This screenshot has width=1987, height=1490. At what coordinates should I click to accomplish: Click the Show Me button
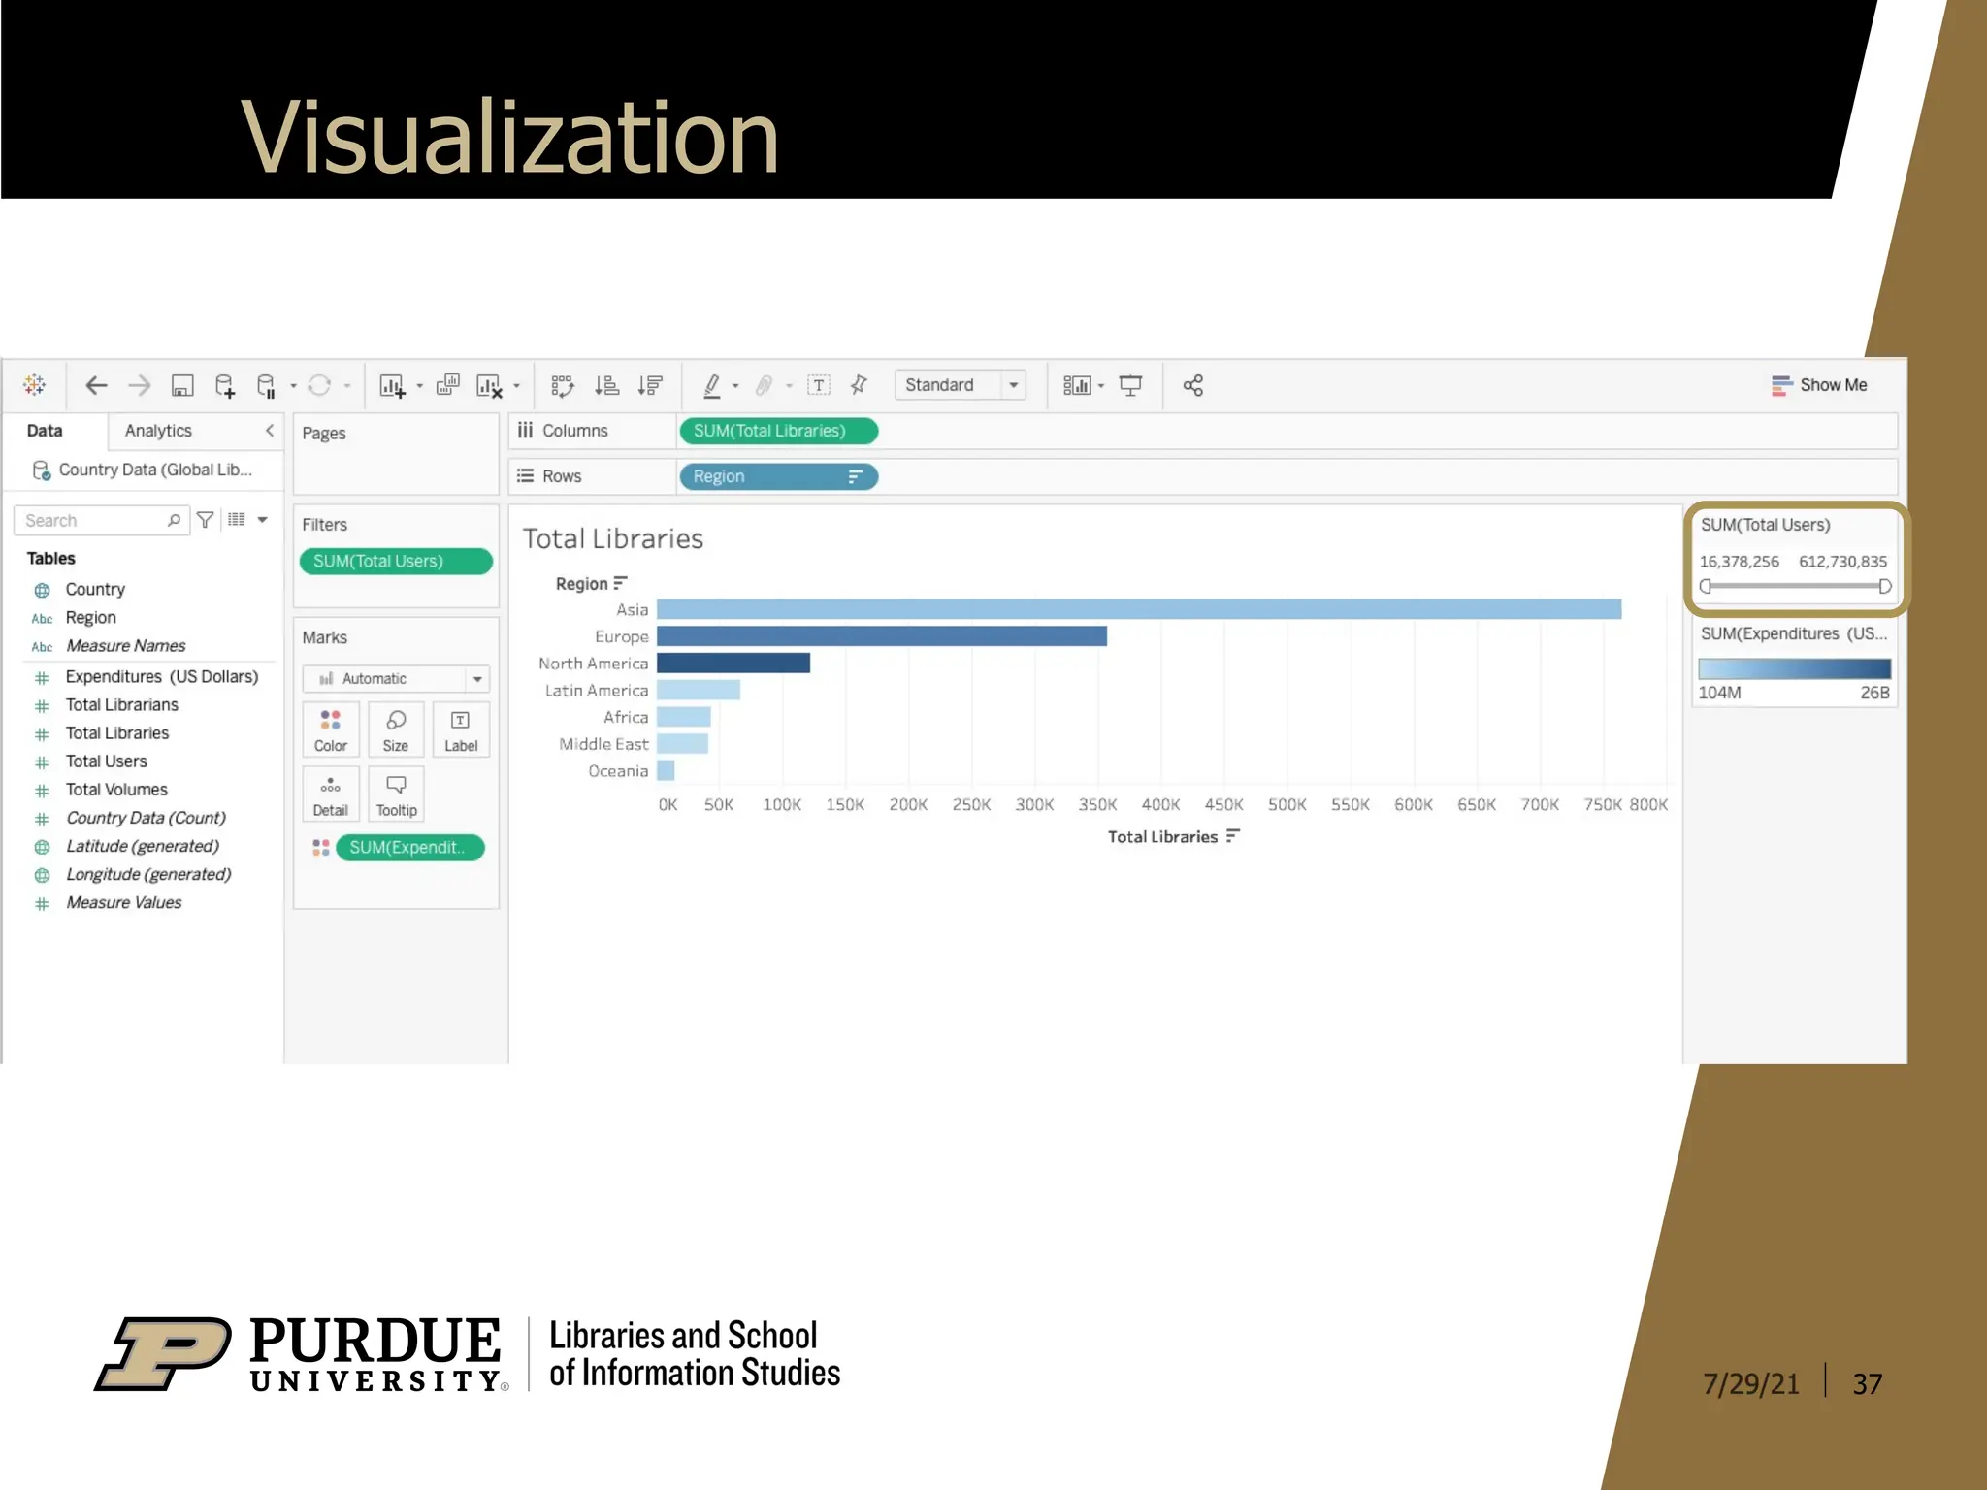[x=1819, y=385]
